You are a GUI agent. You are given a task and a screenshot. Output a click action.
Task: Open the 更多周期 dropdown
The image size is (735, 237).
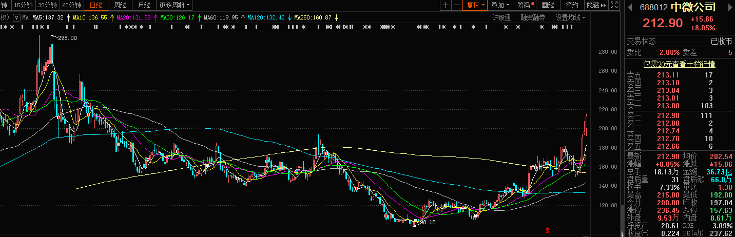tap(174, 6)
